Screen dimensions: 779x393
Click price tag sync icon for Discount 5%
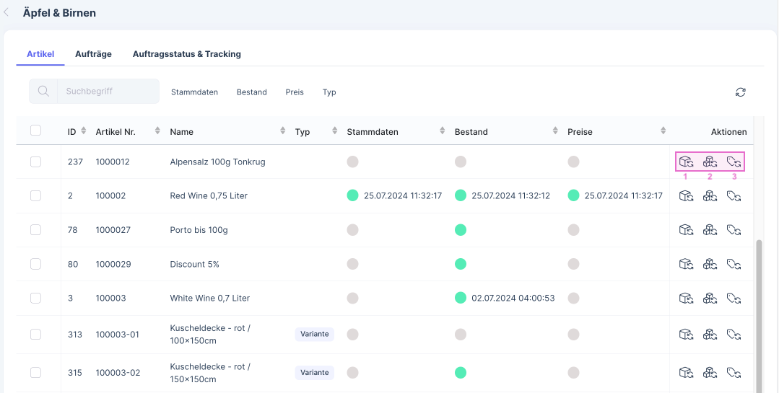click(x=734, y=264)
